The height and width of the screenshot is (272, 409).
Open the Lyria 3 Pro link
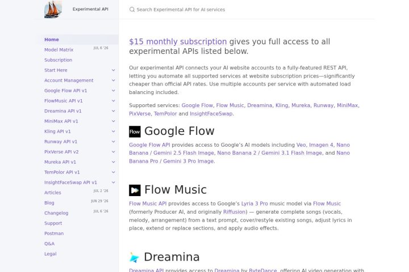pyautogui.click(x=254, y=204)
